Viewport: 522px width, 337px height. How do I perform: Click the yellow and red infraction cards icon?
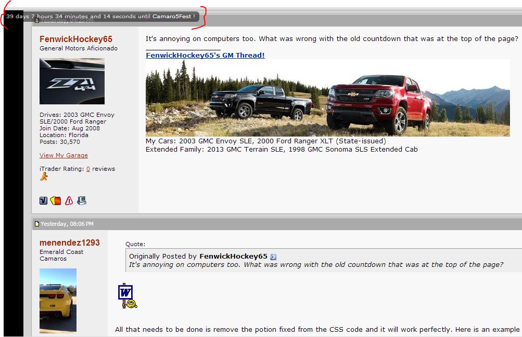(56, 200)
